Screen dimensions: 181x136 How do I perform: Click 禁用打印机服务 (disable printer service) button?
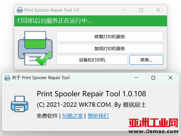110,48
